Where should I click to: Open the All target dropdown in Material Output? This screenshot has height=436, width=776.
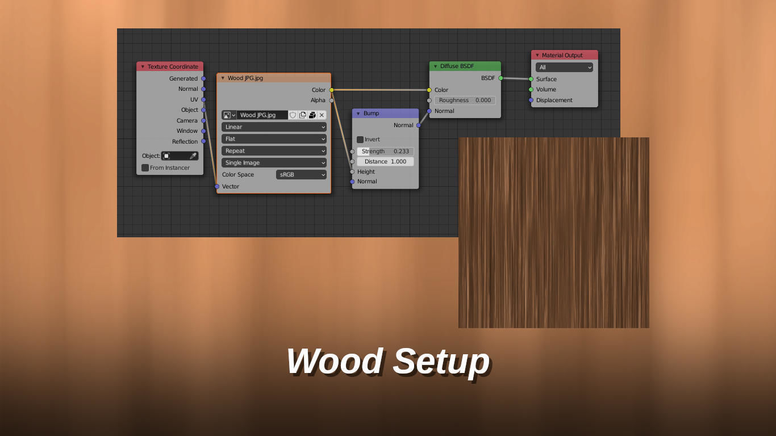pos(564,68)
